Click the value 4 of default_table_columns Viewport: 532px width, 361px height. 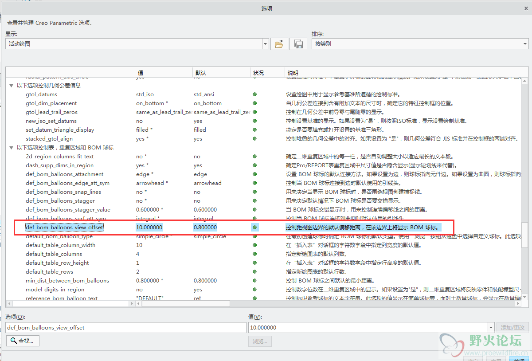pyautogui.click(x=138, y=254)
